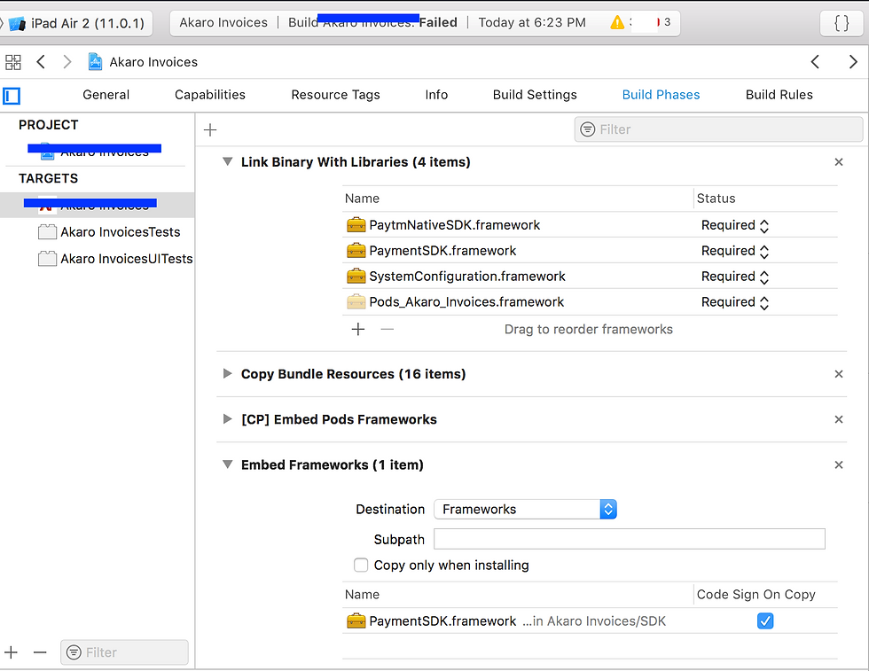Go back in editor history
This screenshot has width=869, height=671.
pyautogui.click(x=41, y=61)
